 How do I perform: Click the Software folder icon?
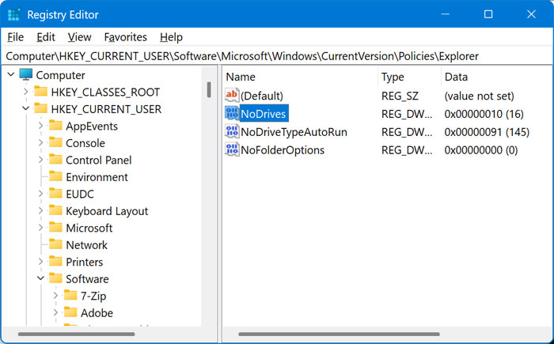55,278
